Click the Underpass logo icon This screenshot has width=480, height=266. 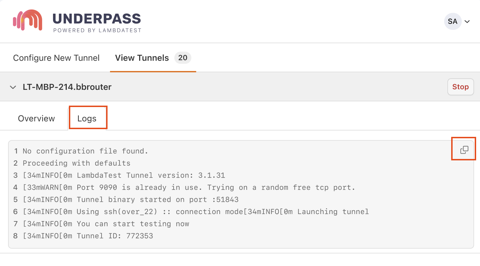click(28, 20)
